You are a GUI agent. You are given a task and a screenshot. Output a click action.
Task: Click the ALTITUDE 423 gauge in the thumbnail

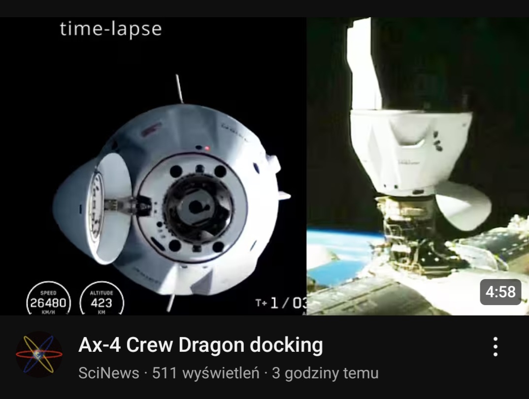[101, 299]
